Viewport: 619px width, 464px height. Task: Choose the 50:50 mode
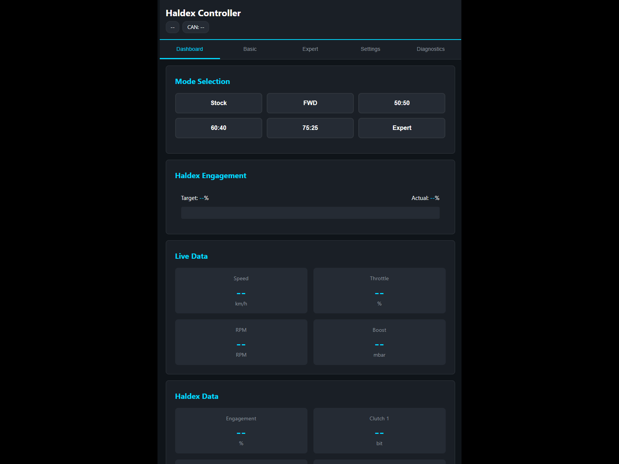[402, 103]
